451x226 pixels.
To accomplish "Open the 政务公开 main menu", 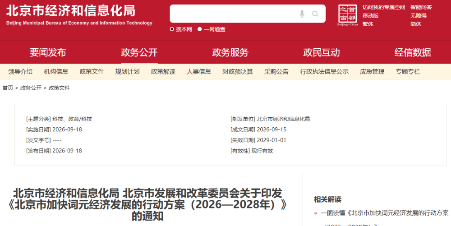I will click(139, 52).
